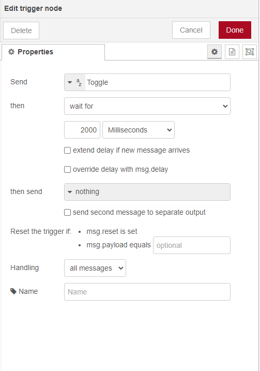Tick send second message to separate output

67,212
